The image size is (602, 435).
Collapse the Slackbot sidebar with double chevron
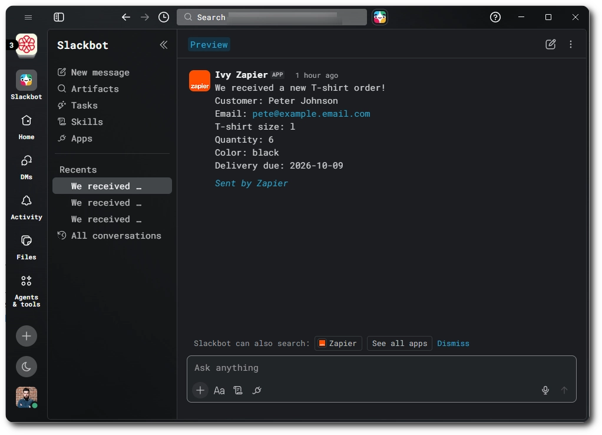[164, 45]
